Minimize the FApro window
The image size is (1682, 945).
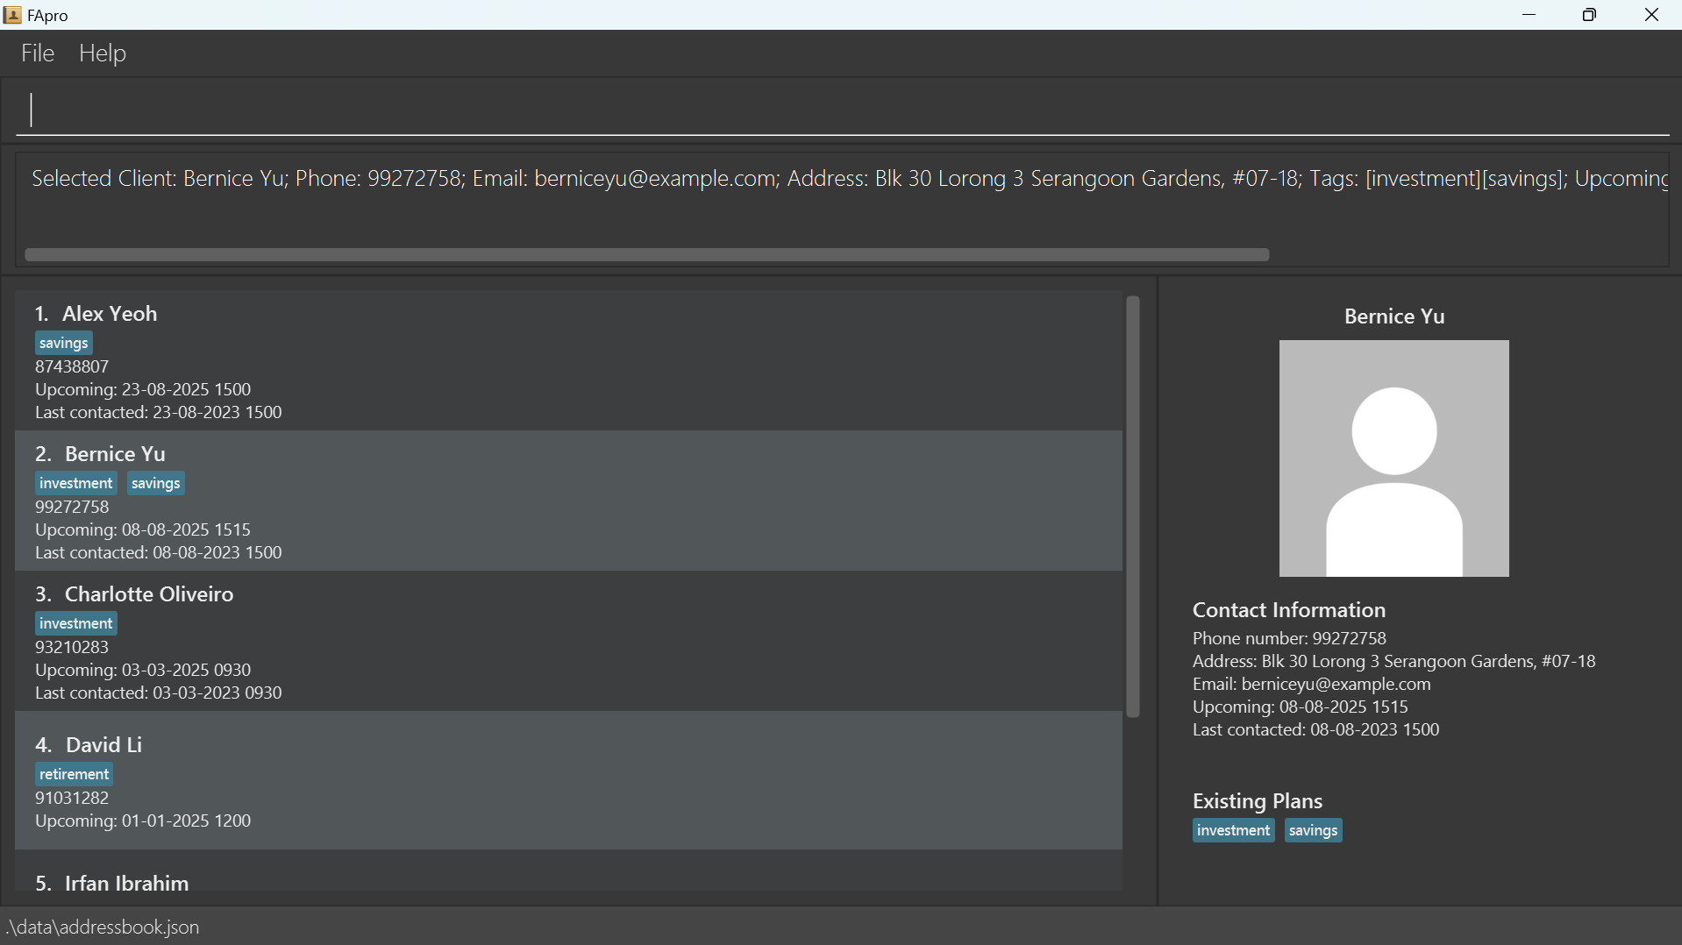(1529, 15)
